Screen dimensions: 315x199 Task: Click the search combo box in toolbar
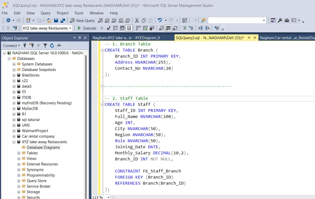237,20
